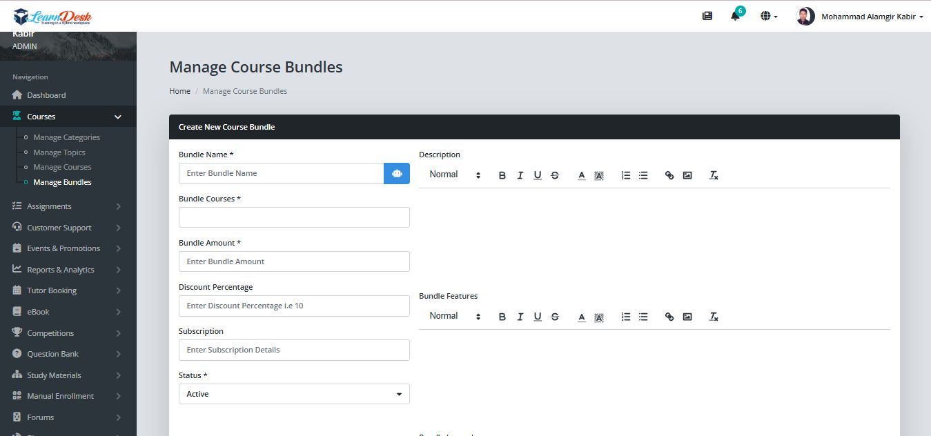Toggle bullet list in Bundle Features editor
Viewport: 931px width, 436px height.
coord(643,317)
